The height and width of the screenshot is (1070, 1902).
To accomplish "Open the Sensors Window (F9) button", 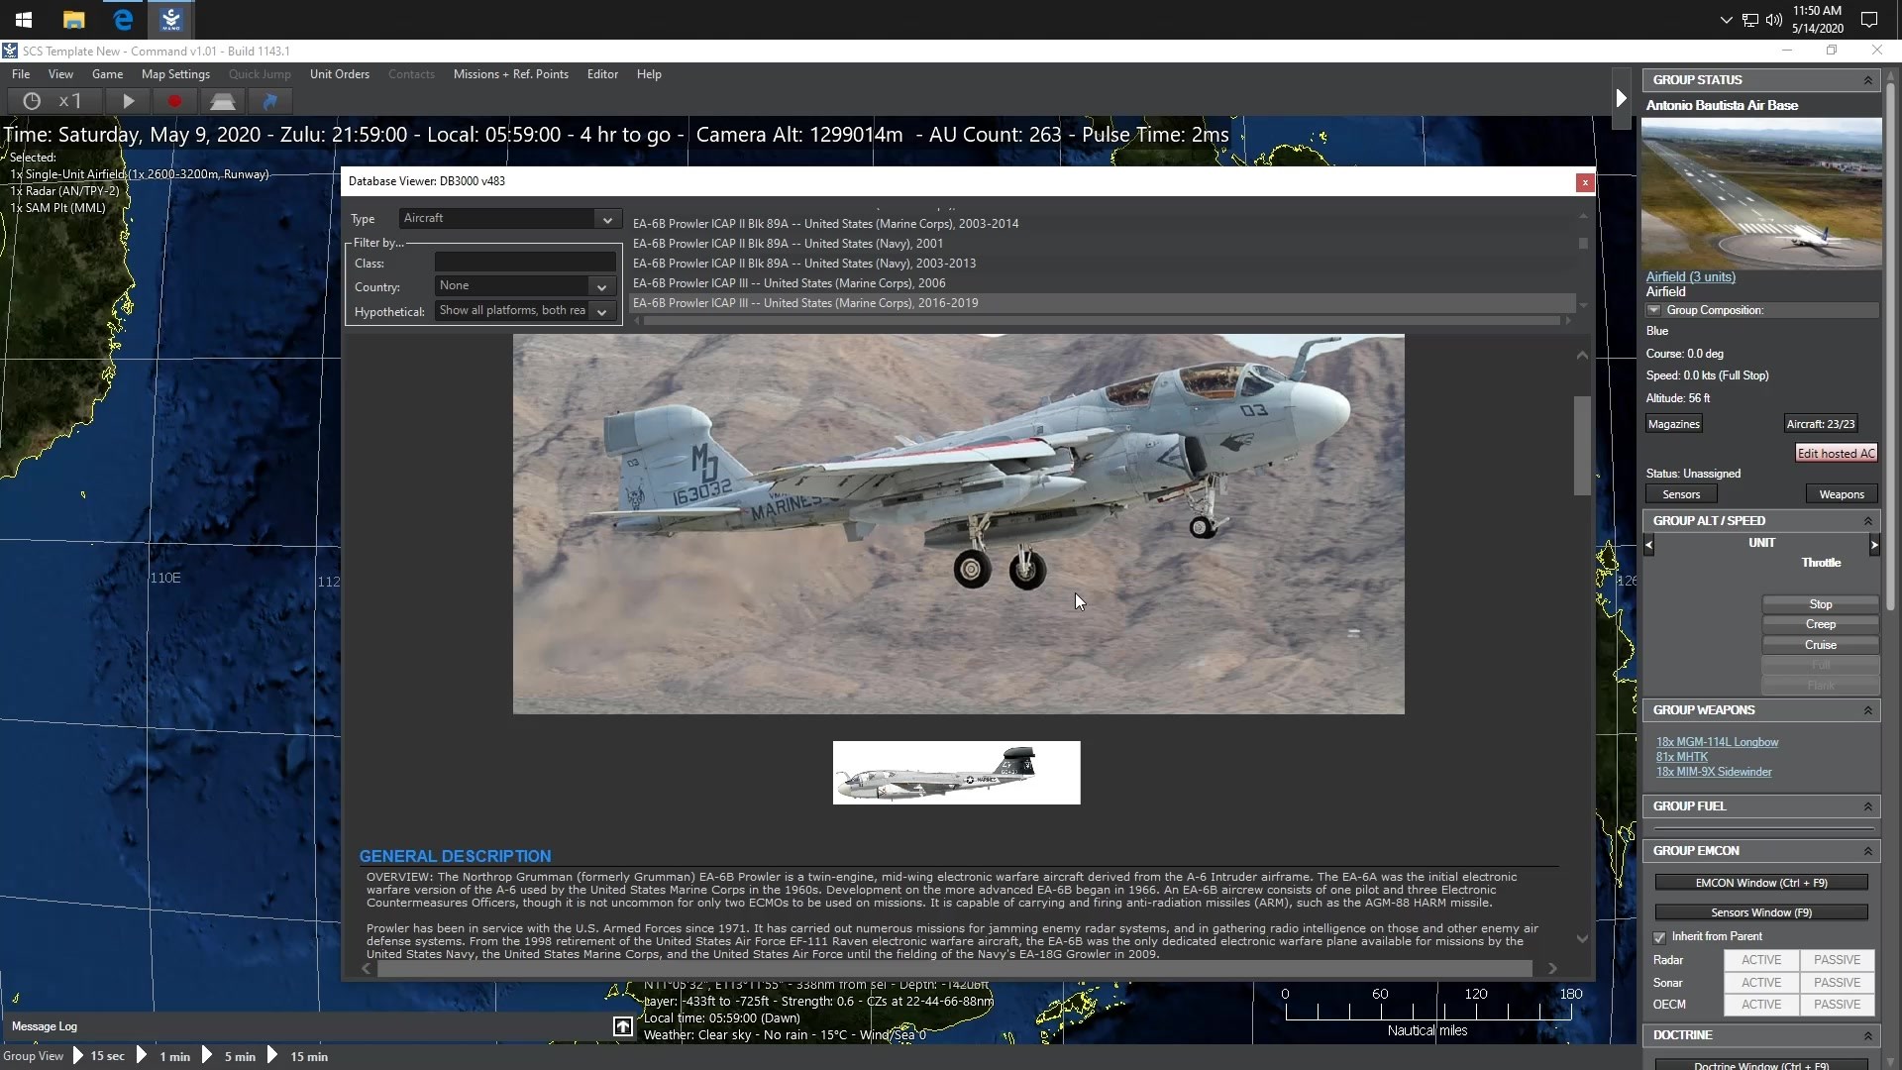I will (x=1761, y=912).
